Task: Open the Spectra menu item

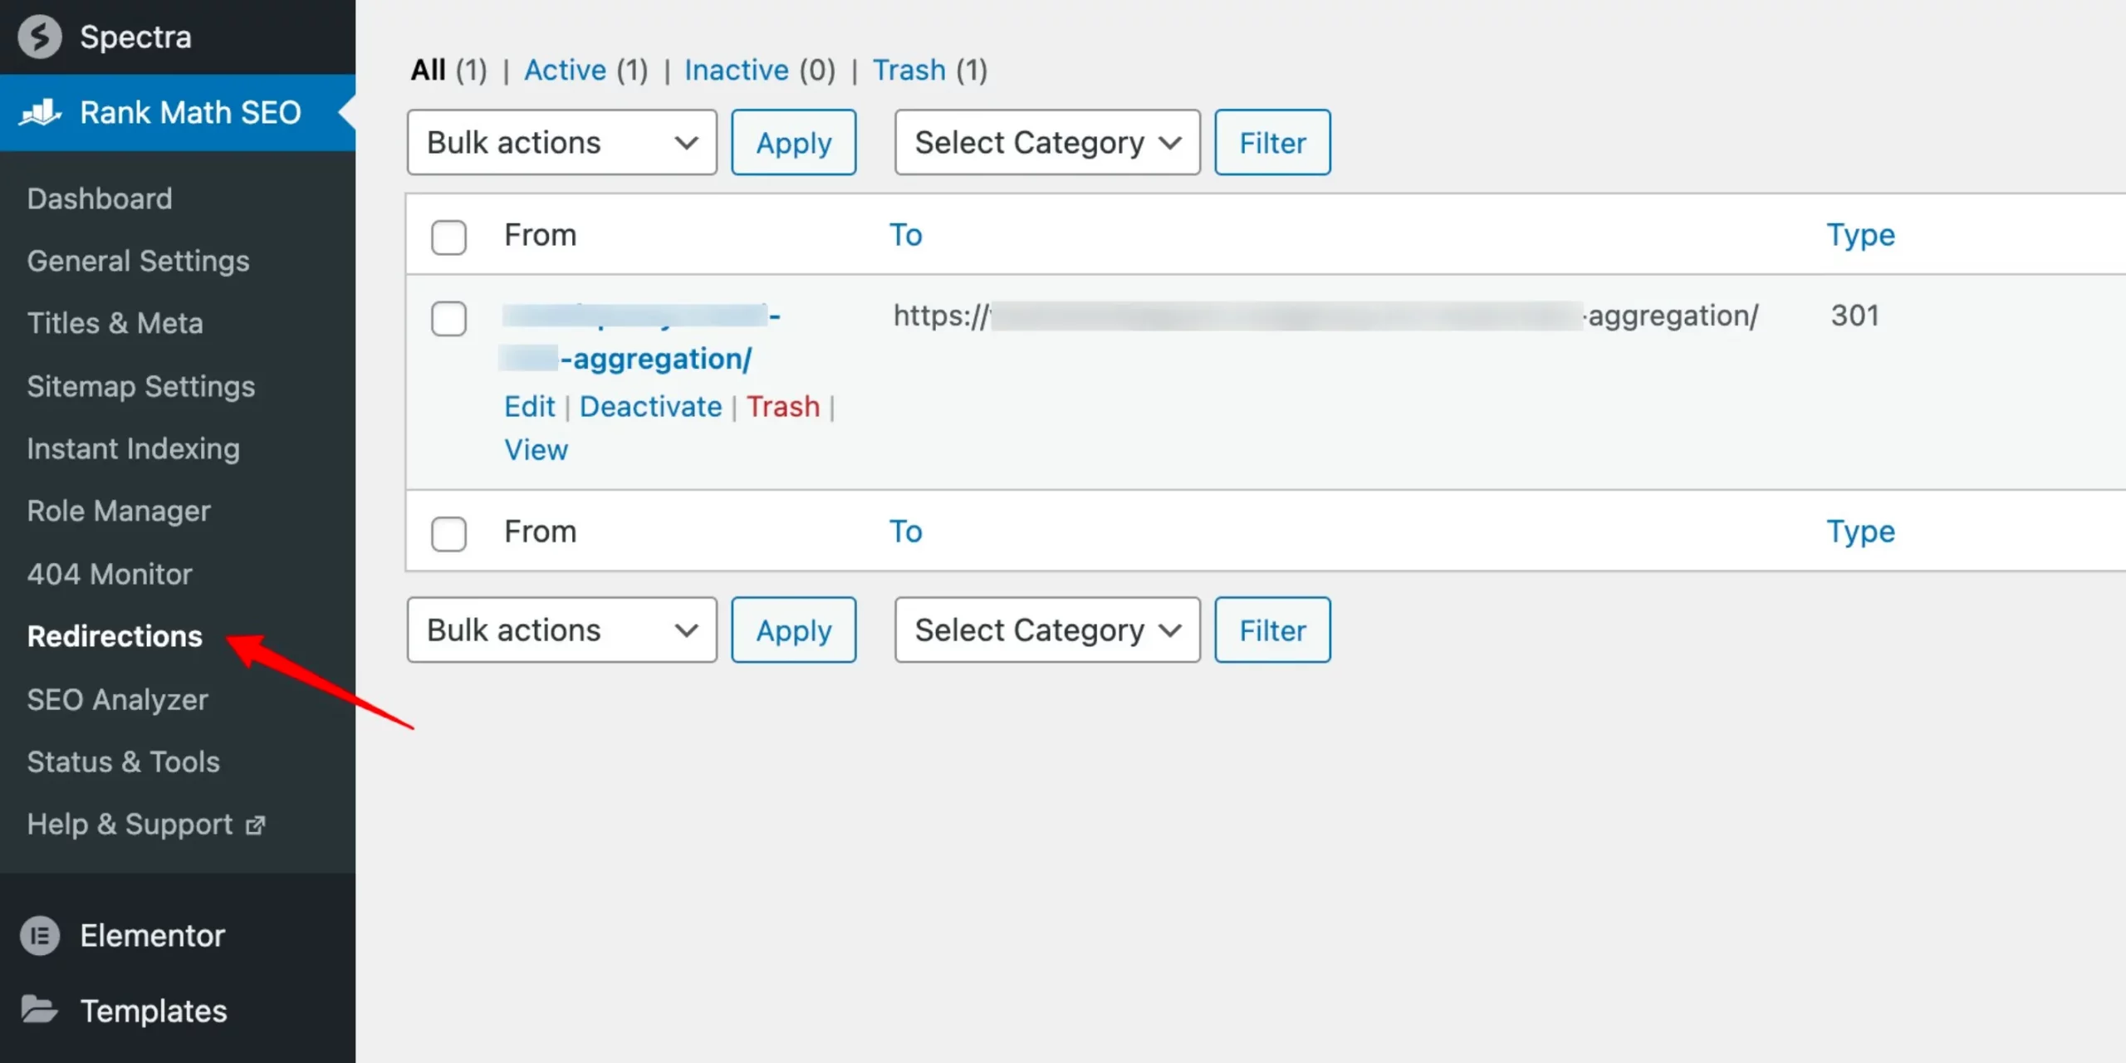Action: tap(135, 37)
